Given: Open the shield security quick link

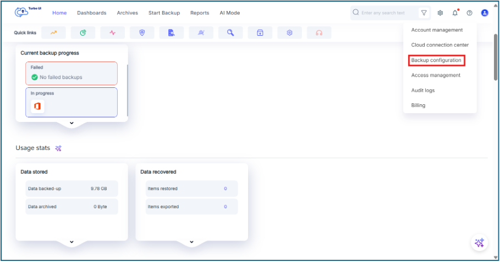Looking at the screenshot, I should 142,32.
